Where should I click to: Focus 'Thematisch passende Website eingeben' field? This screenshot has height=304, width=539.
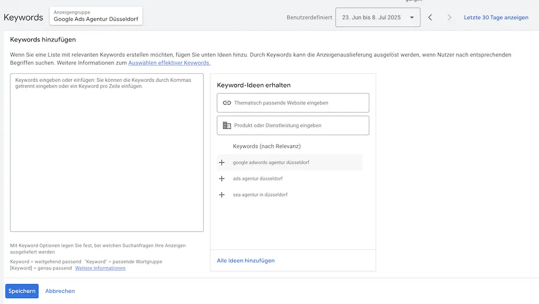click(293, 103)
